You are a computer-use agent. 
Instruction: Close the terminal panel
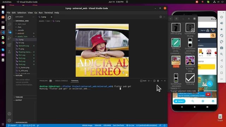coord(165,81)
